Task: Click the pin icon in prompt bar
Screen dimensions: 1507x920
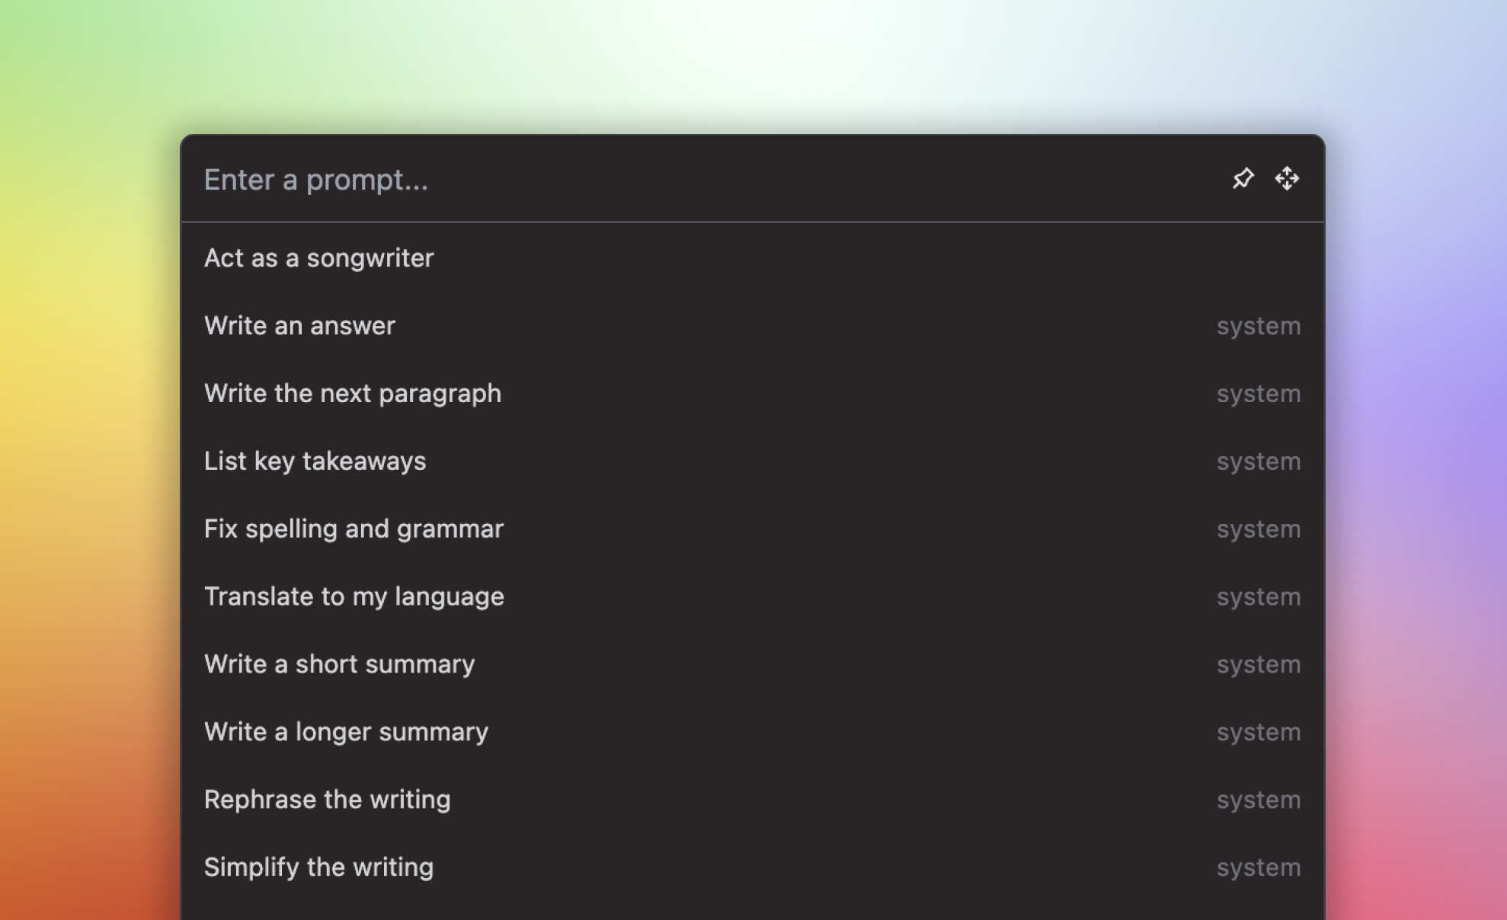Action: pos(1243,179)
